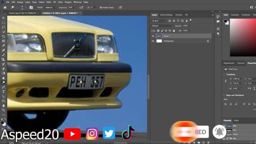Screen dimensions: 256x144
Task: Switch to the Adjustments tab
Action: (229, 63)
